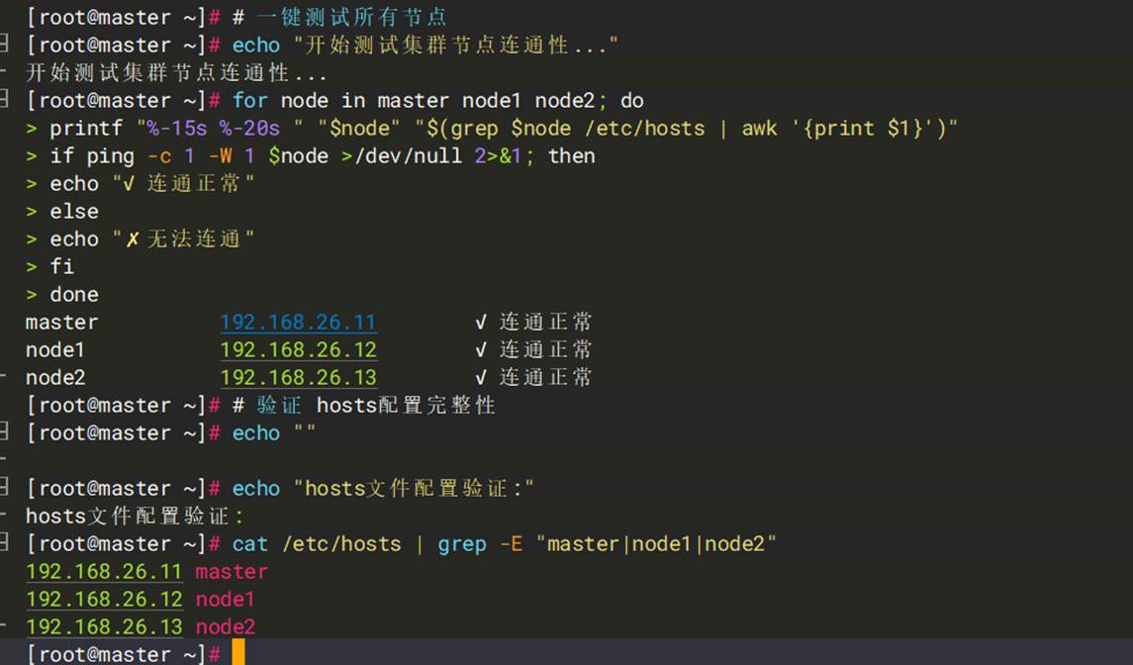Click the "then" keyword
The height and width of the screenshot is (665, 1133).
[572, 156]
